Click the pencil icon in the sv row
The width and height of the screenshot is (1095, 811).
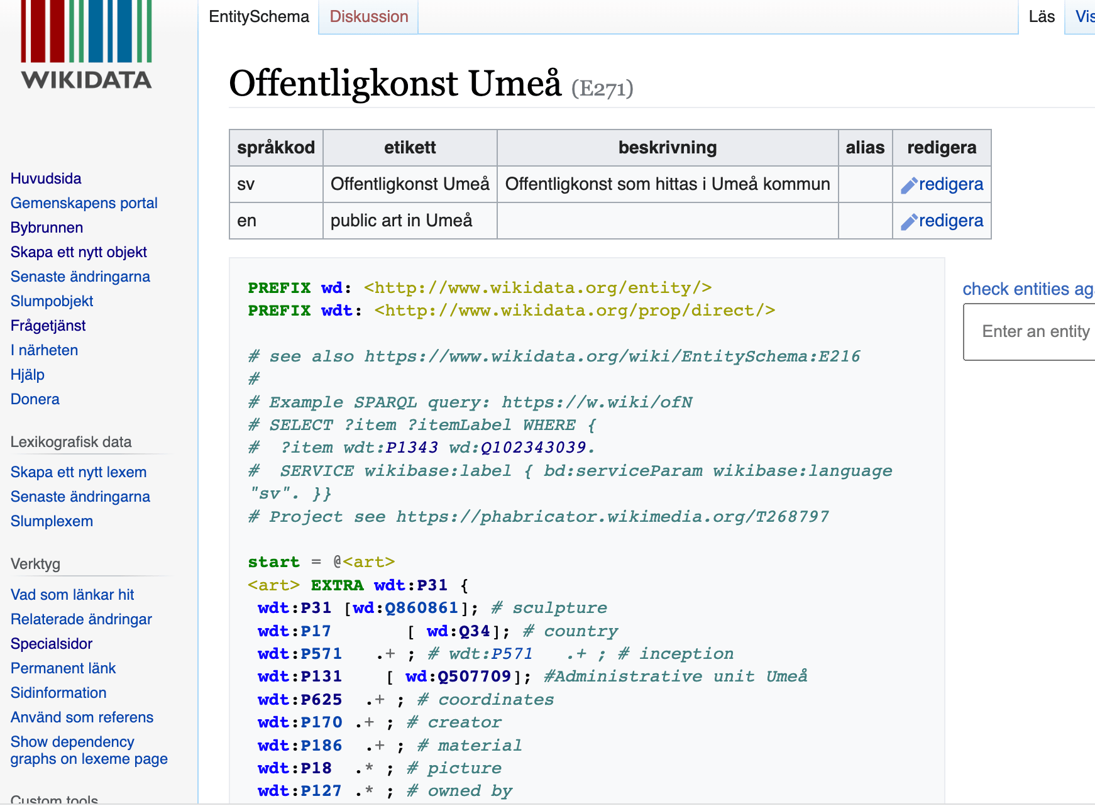pyautogui.click(x=908, y=185)
